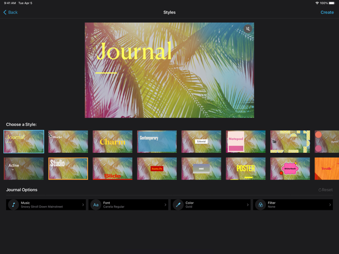Image resolution: width=339 pixels, height=254 pixels.
Task: Open Music option Snowy Stroll Down Mainstreet
Action: coord(46,205)
